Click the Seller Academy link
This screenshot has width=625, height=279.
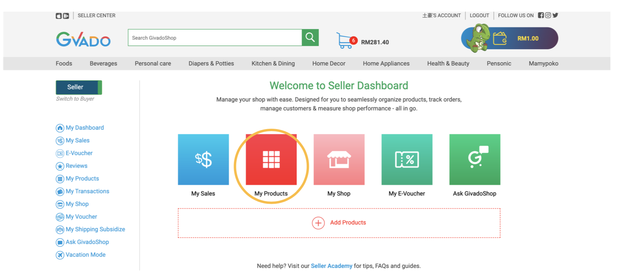[x=332, y=266]
